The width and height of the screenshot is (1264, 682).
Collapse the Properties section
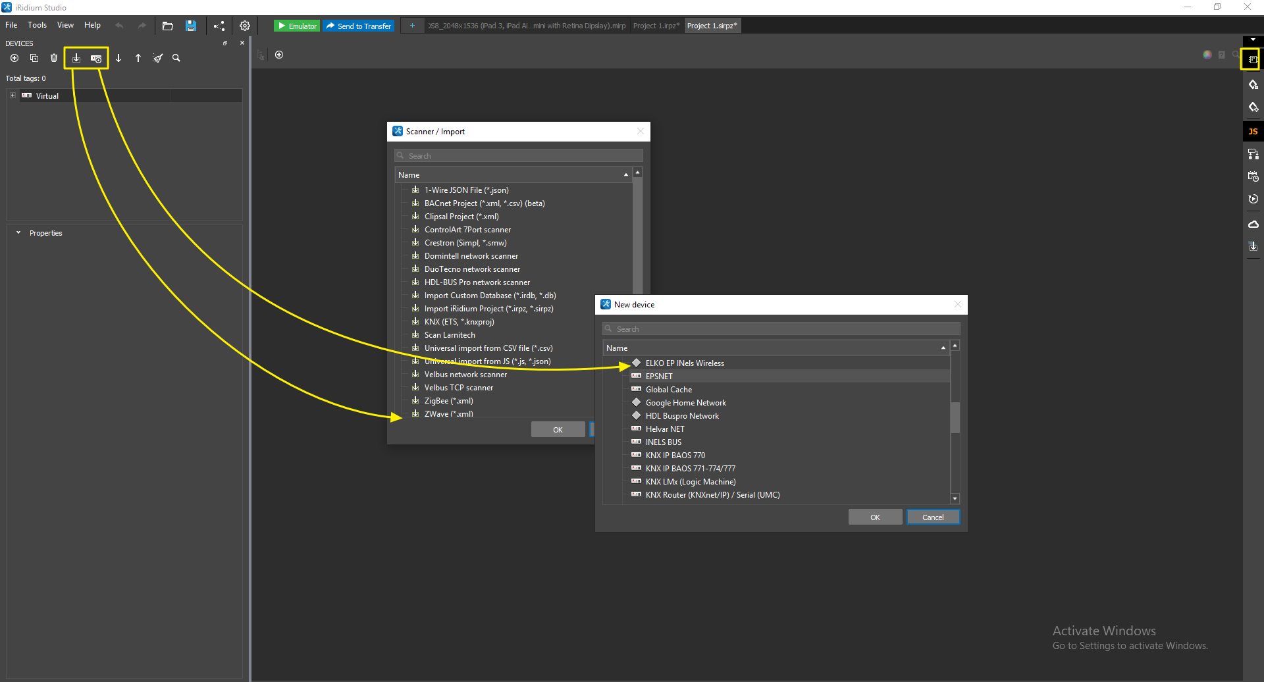[18, 232]
